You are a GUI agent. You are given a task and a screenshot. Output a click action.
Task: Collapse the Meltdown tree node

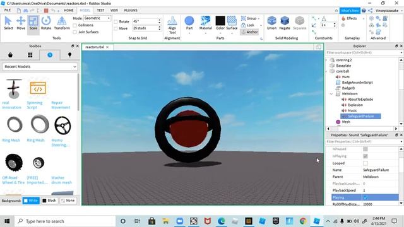331,94
